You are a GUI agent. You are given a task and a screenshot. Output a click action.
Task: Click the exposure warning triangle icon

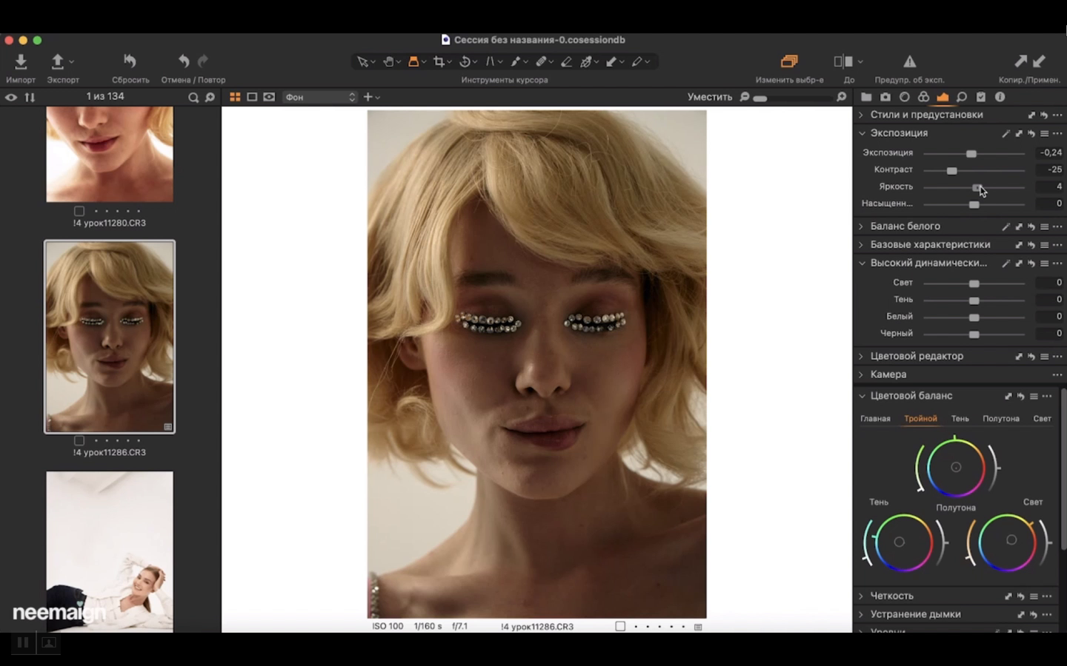tap(909, 62)
